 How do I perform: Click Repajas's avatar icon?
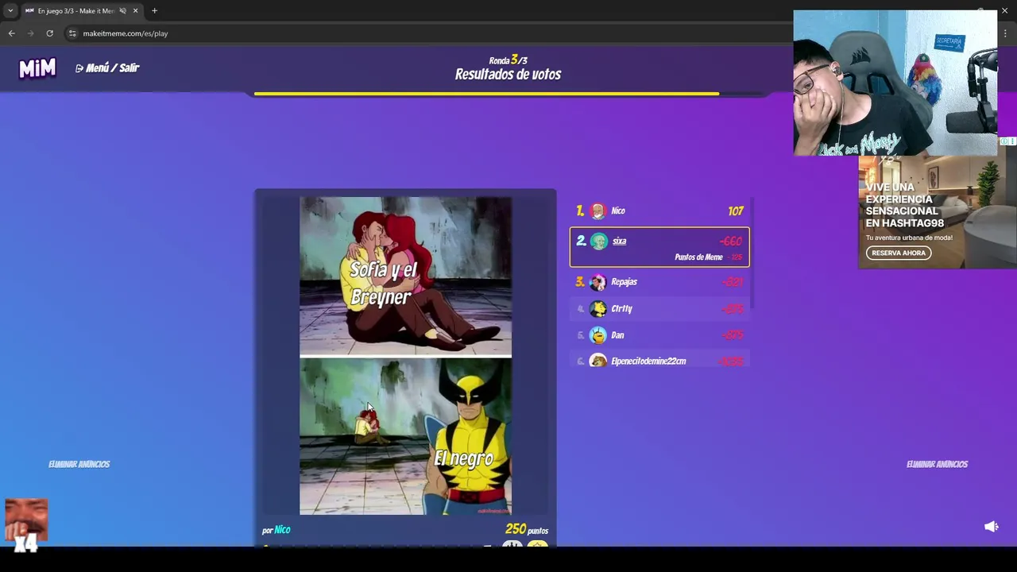[597, 282]
